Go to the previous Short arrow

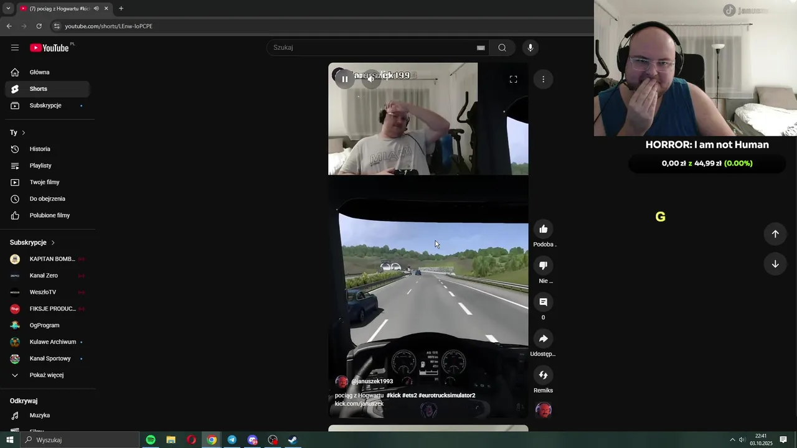pos(775,234)
